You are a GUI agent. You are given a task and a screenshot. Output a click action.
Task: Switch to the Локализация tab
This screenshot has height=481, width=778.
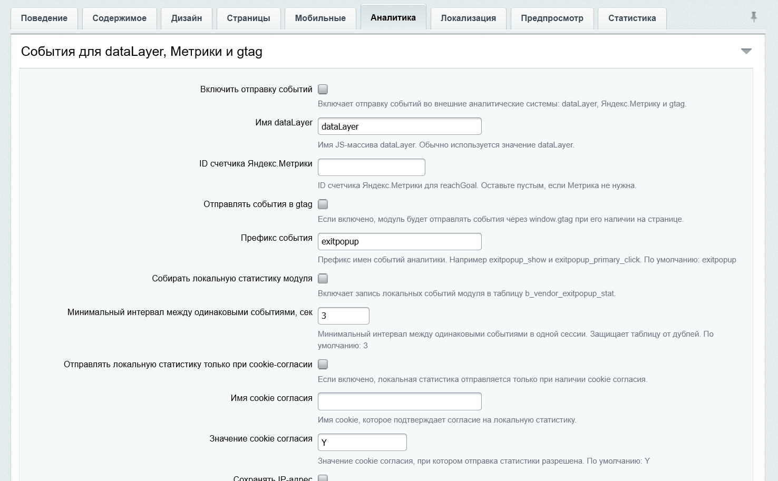pos(469,18)
